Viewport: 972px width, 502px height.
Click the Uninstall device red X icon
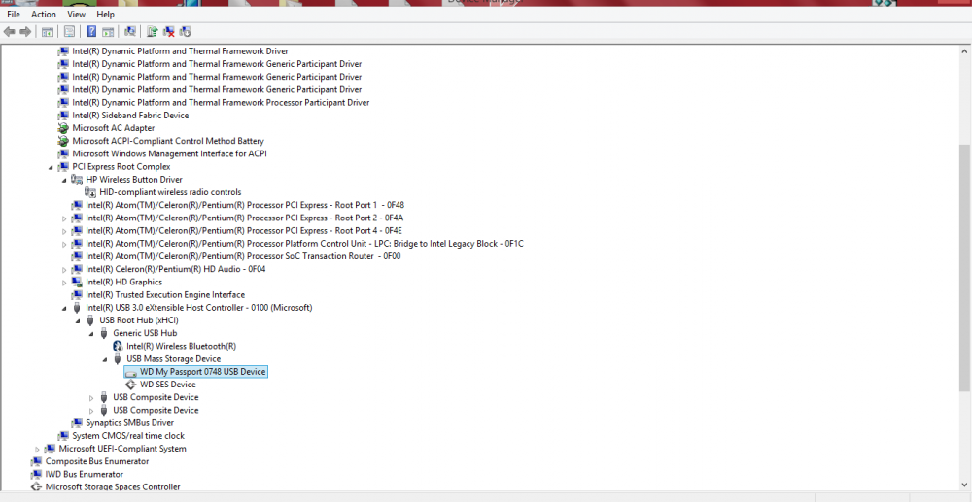click(168, 32)
